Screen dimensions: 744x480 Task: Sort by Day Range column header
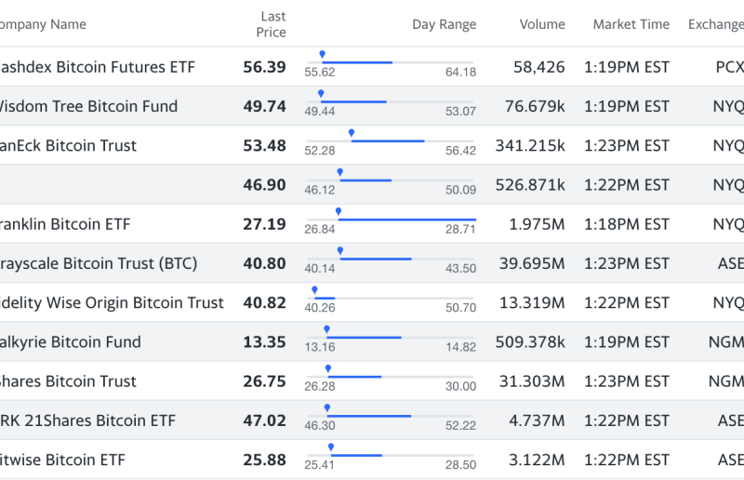coord(444,24)
